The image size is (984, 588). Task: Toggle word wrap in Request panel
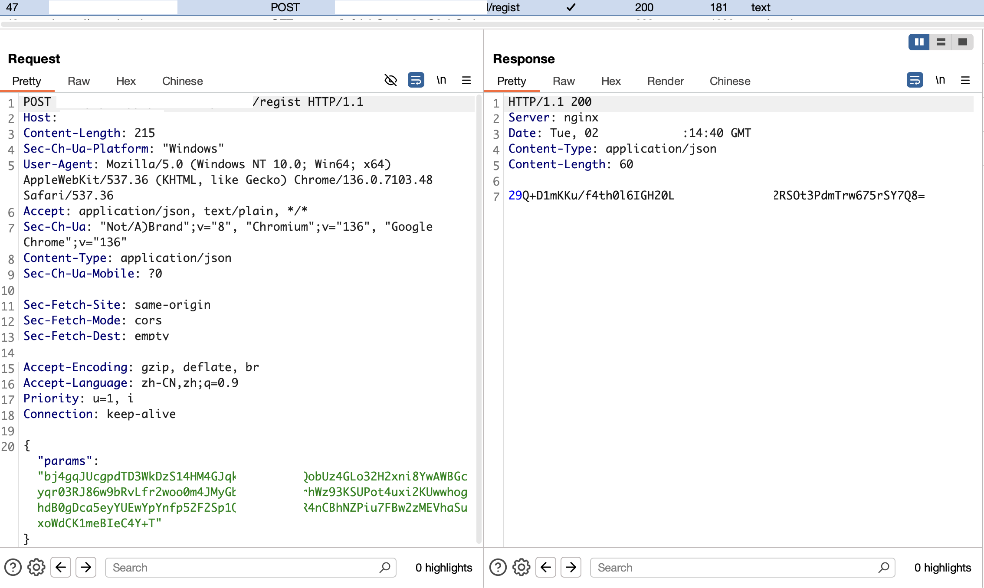(416, 80)
